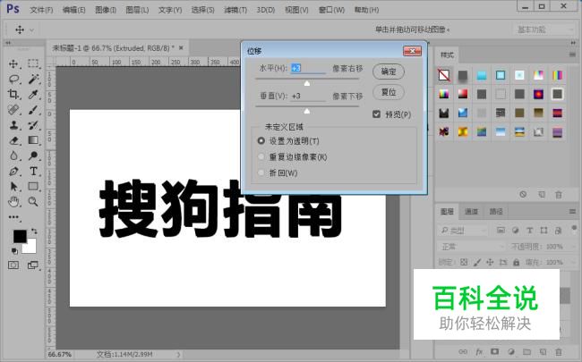Swap foreground and background colors
The height and width of the screenshot is (362, 582).
pos(34,232)
